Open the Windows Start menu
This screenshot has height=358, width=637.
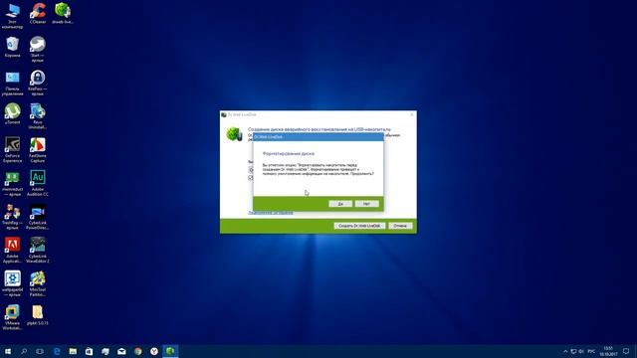[8, 351]
